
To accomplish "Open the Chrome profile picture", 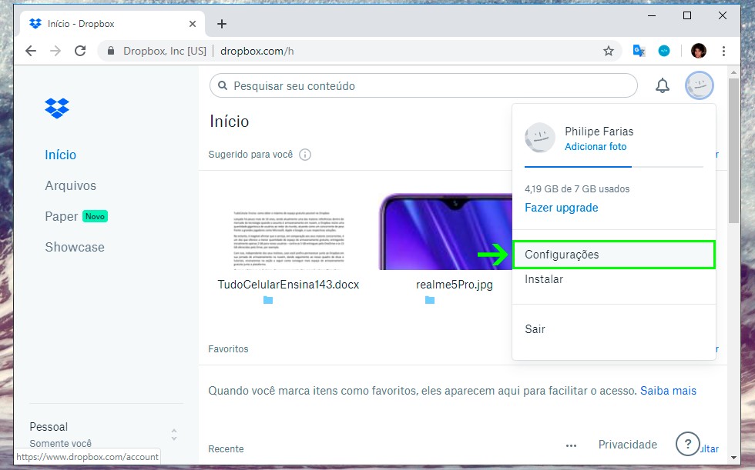I will (698, 51).
